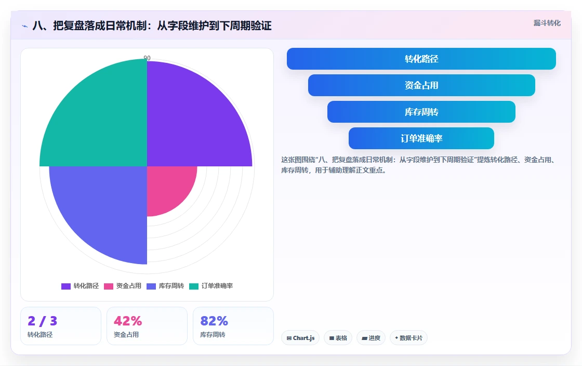This screenshot has height=366, width=582.
Task: Click the lightning icon beside the section title
Action: pyautogui.click(x=25, y=26)
